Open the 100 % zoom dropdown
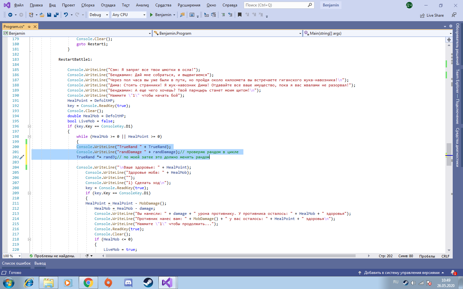Viewport: 463px width, 289px height. click(12, 256)
